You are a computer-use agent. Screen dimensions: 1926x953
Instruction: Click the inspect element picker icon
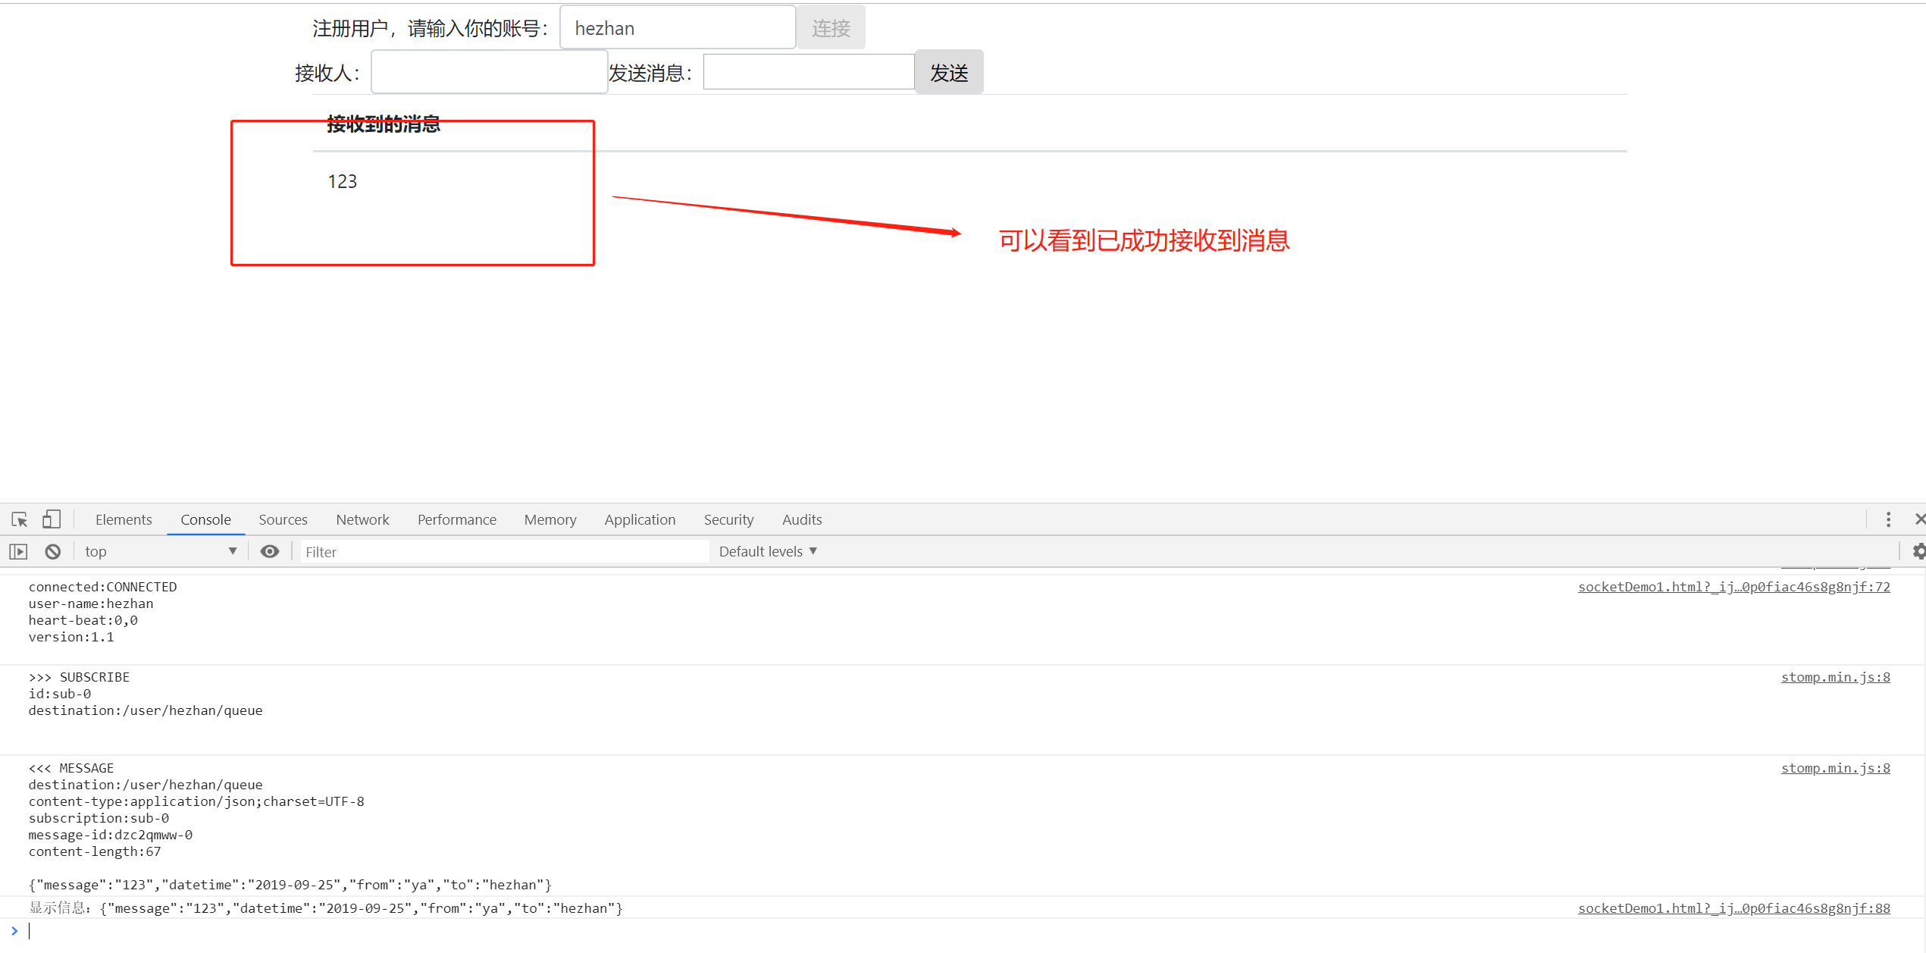(x=20, y=519)
